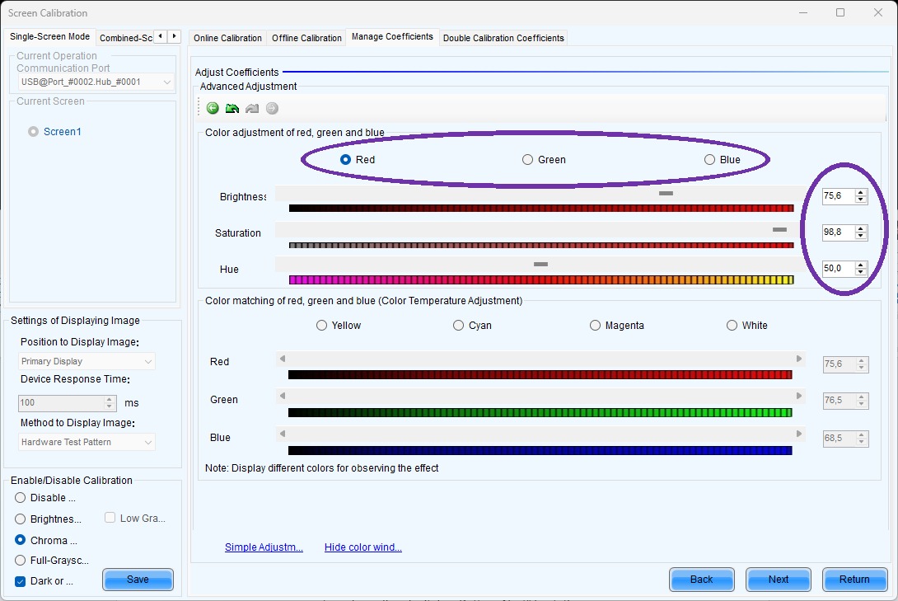Decrease Saturation value using its down spinner arrow

[x=860, y=236]
